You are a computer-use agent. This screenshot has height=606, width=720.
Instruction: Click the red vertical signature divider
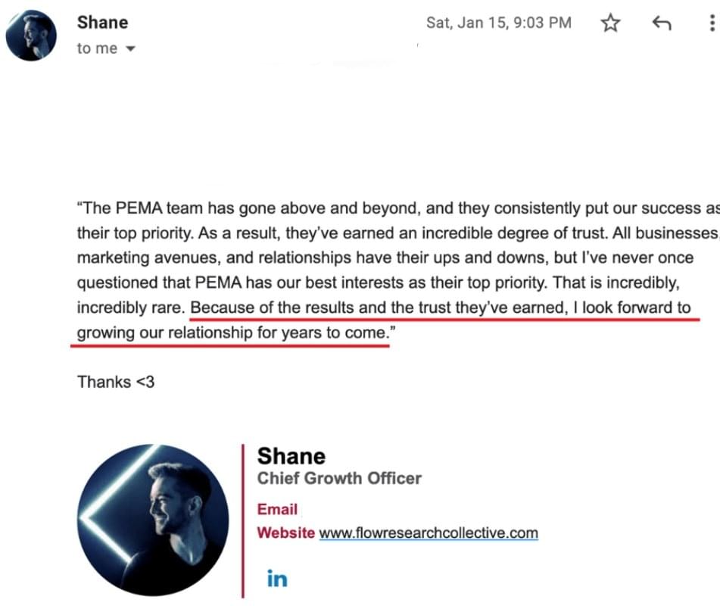coord(243,521)
